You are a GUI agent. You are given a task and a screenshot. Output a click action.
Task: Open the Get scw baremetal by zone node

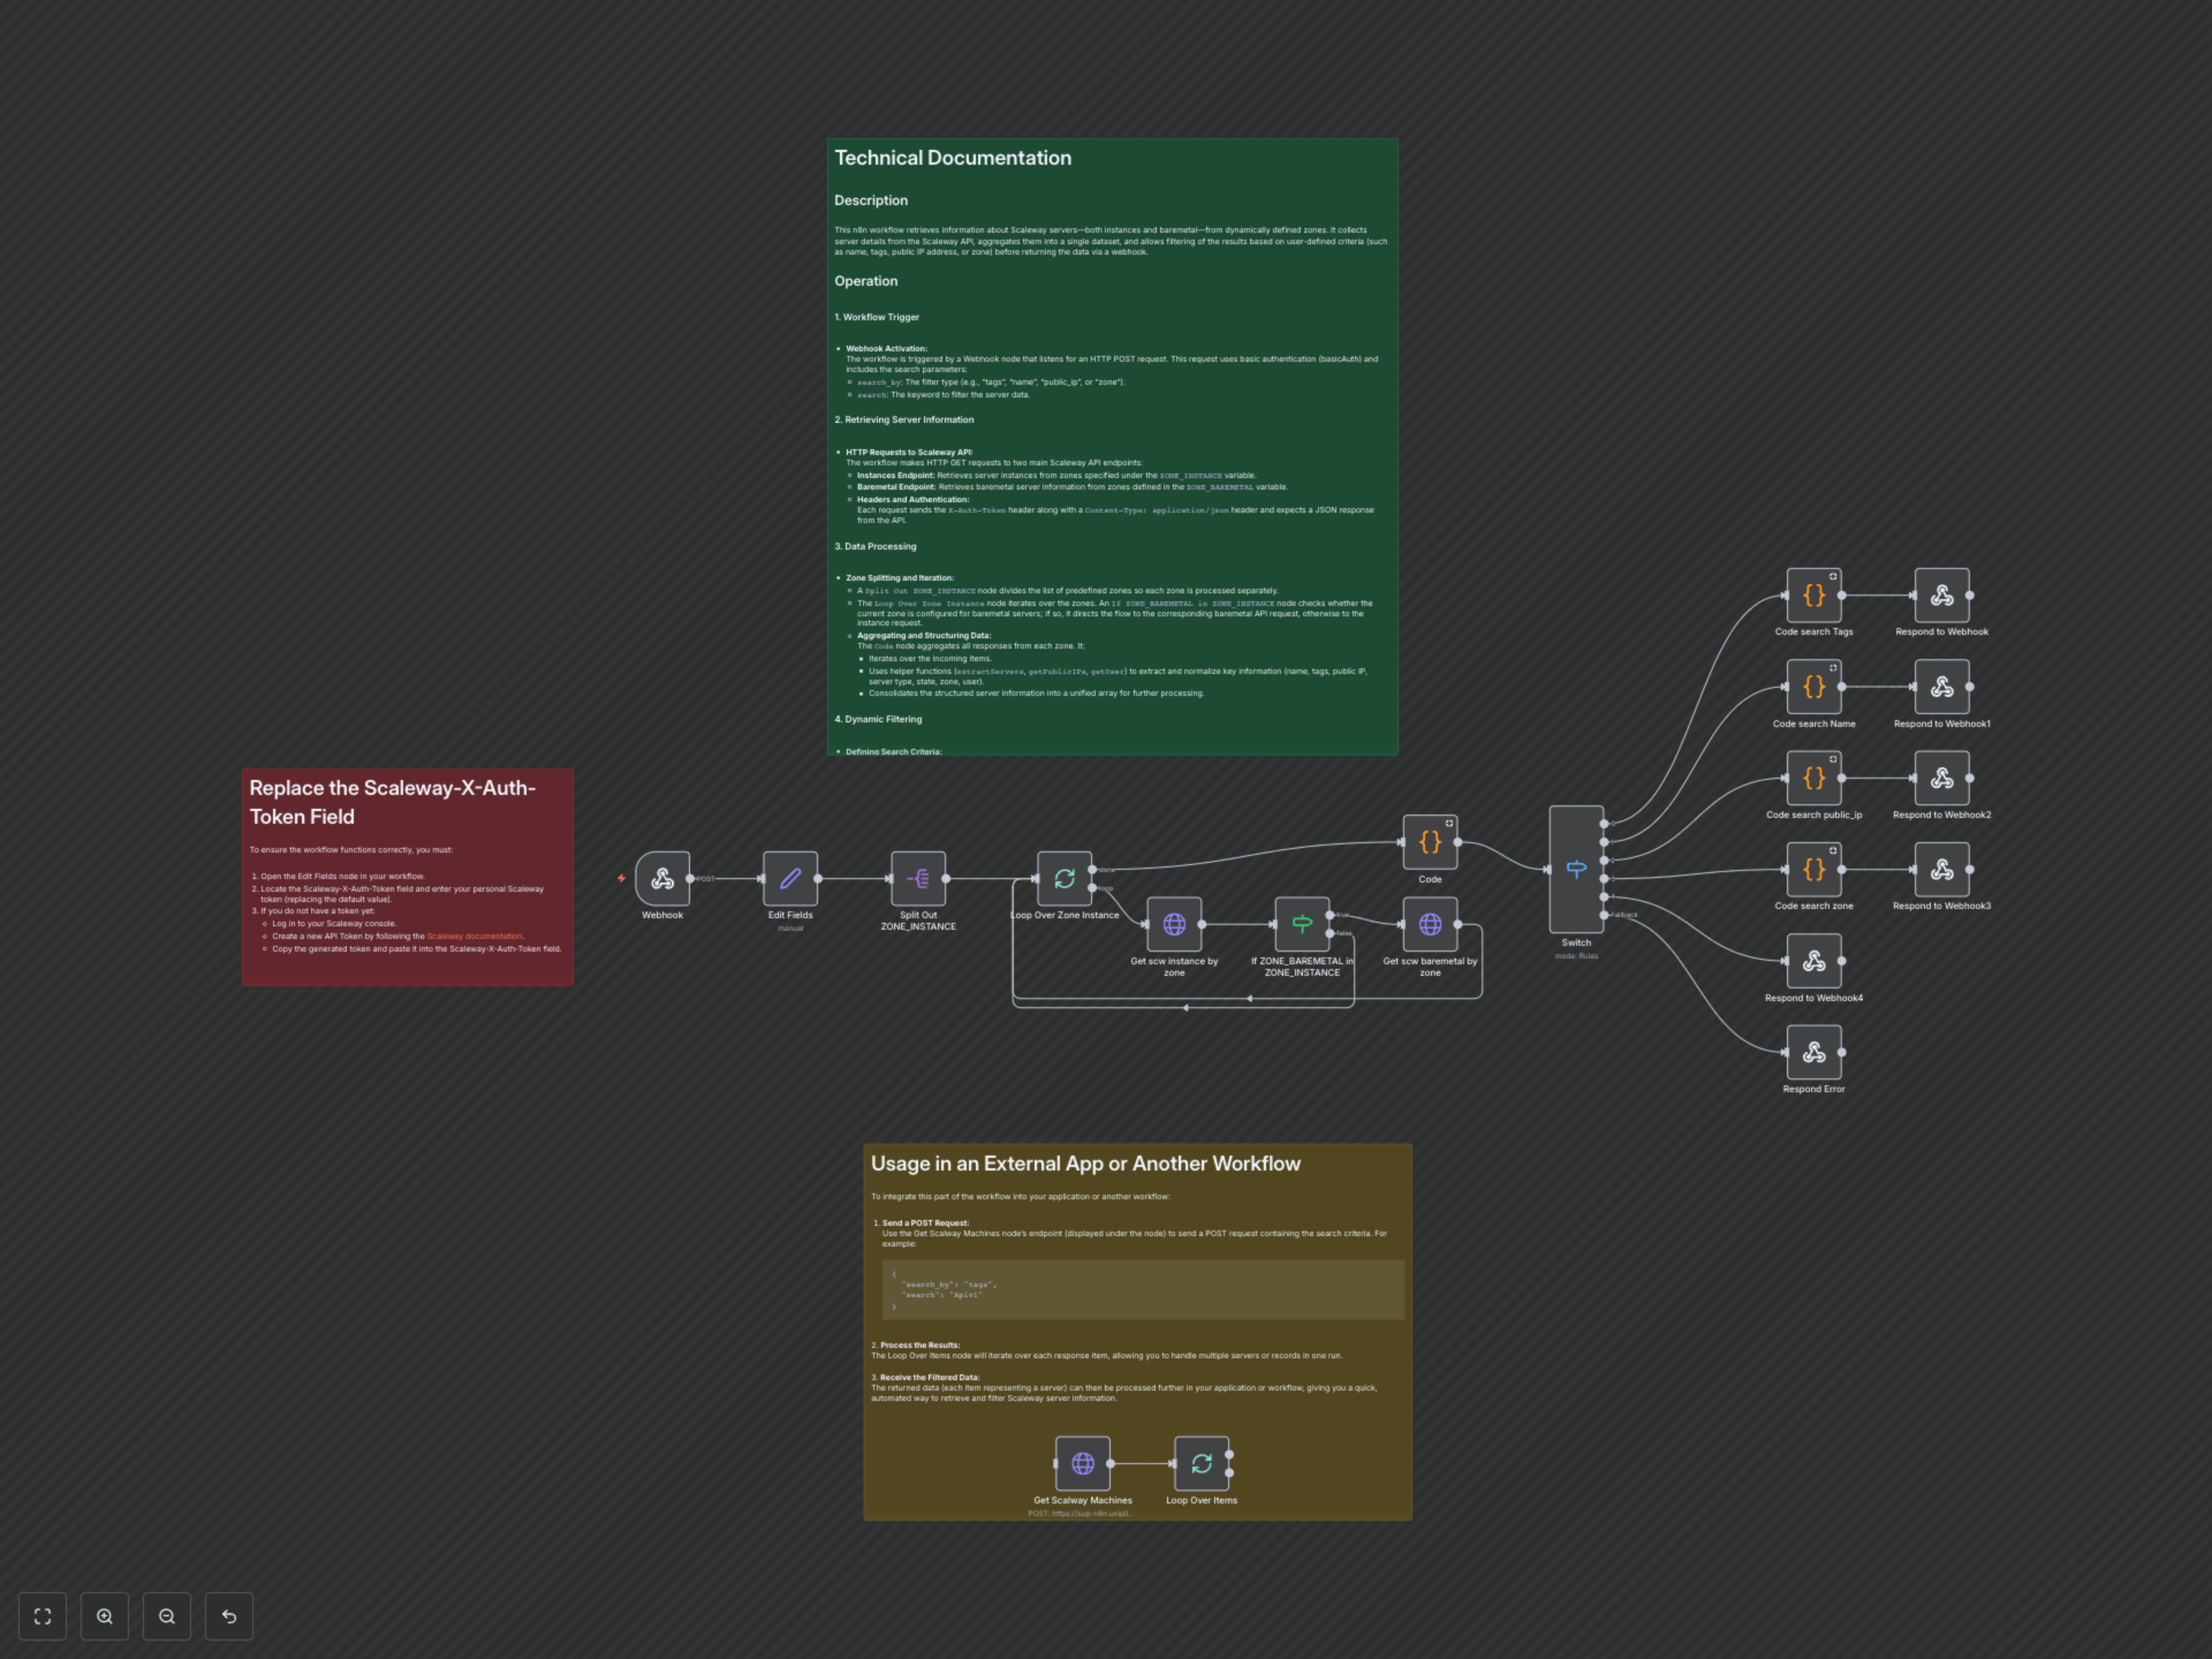tap(1430, 924)
